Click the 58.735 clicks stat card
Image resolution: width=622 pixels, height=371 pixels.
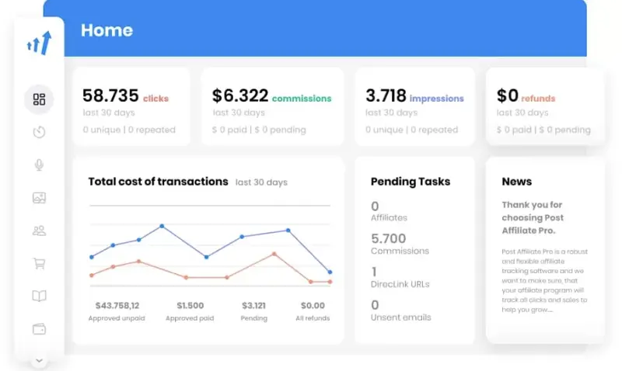[x=131, y=107]
